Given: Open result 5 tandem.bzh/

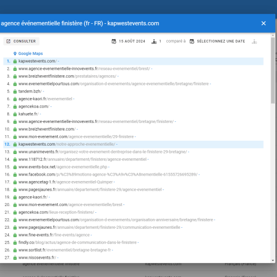Looking at the screenshot, I should (30, 91).
